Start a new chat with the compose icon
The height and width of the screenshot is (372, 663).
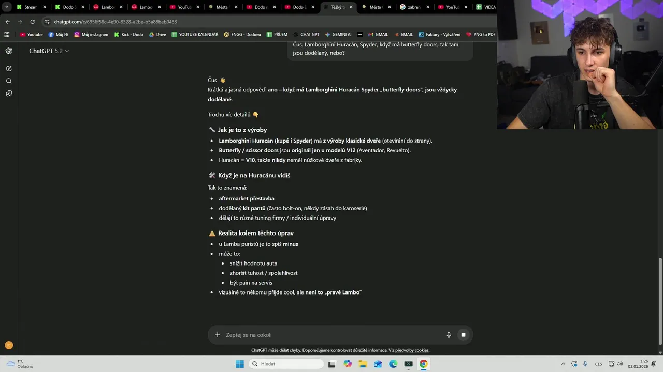(9, 68)
